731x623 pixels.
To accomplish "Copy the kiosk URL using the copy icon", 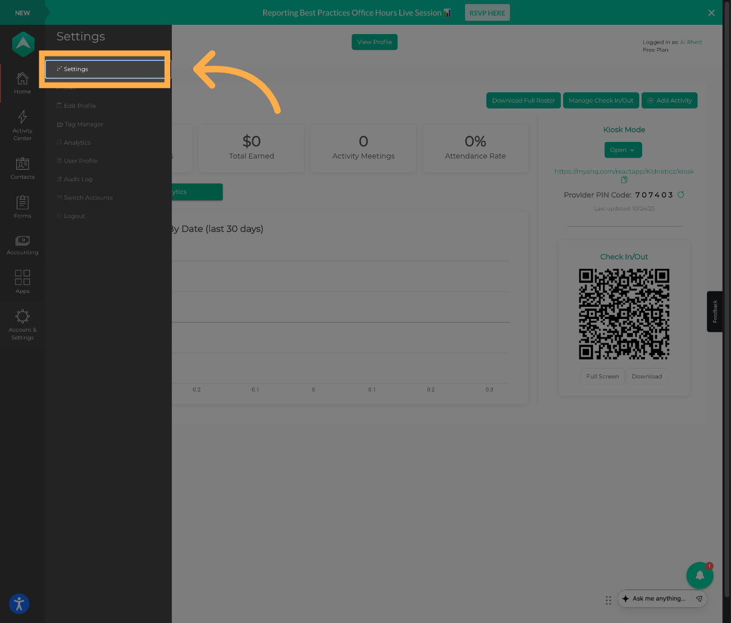I will (624, 179).
